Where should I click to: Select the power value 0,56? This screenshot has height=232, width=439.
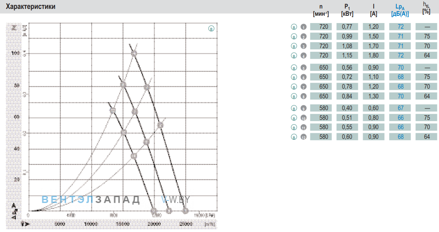(347, 67)
